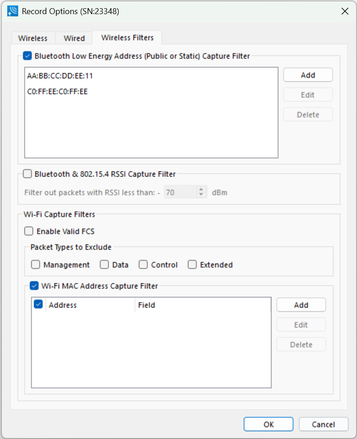Decrease RSSI threshold with down spinner arrow

(x=201, y=195)
